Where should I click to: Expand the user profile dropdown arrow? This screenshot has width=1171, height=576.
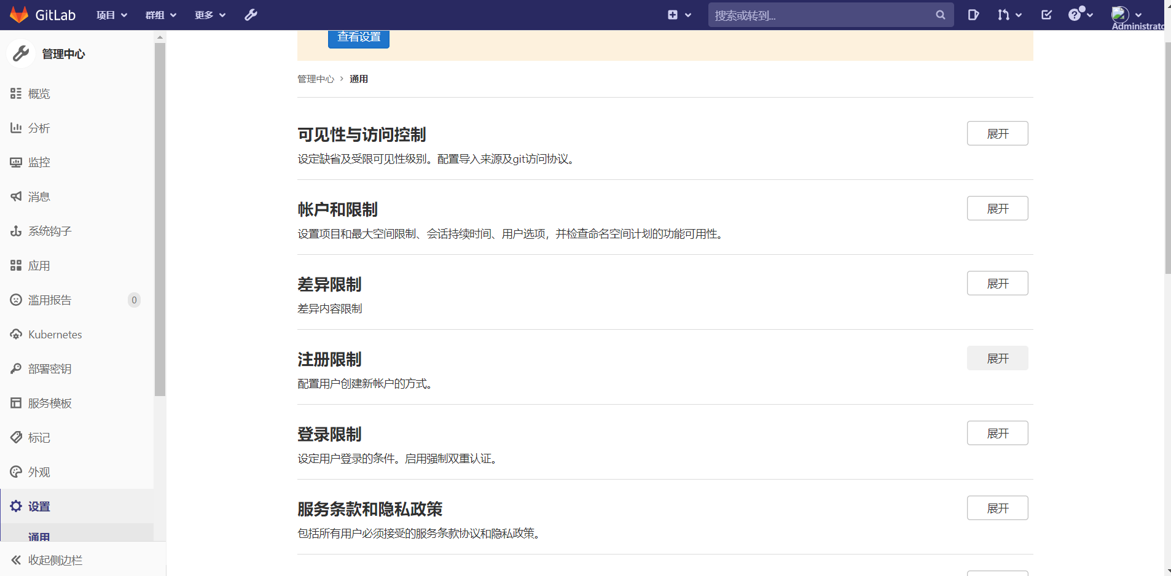tap(1138, 15)
